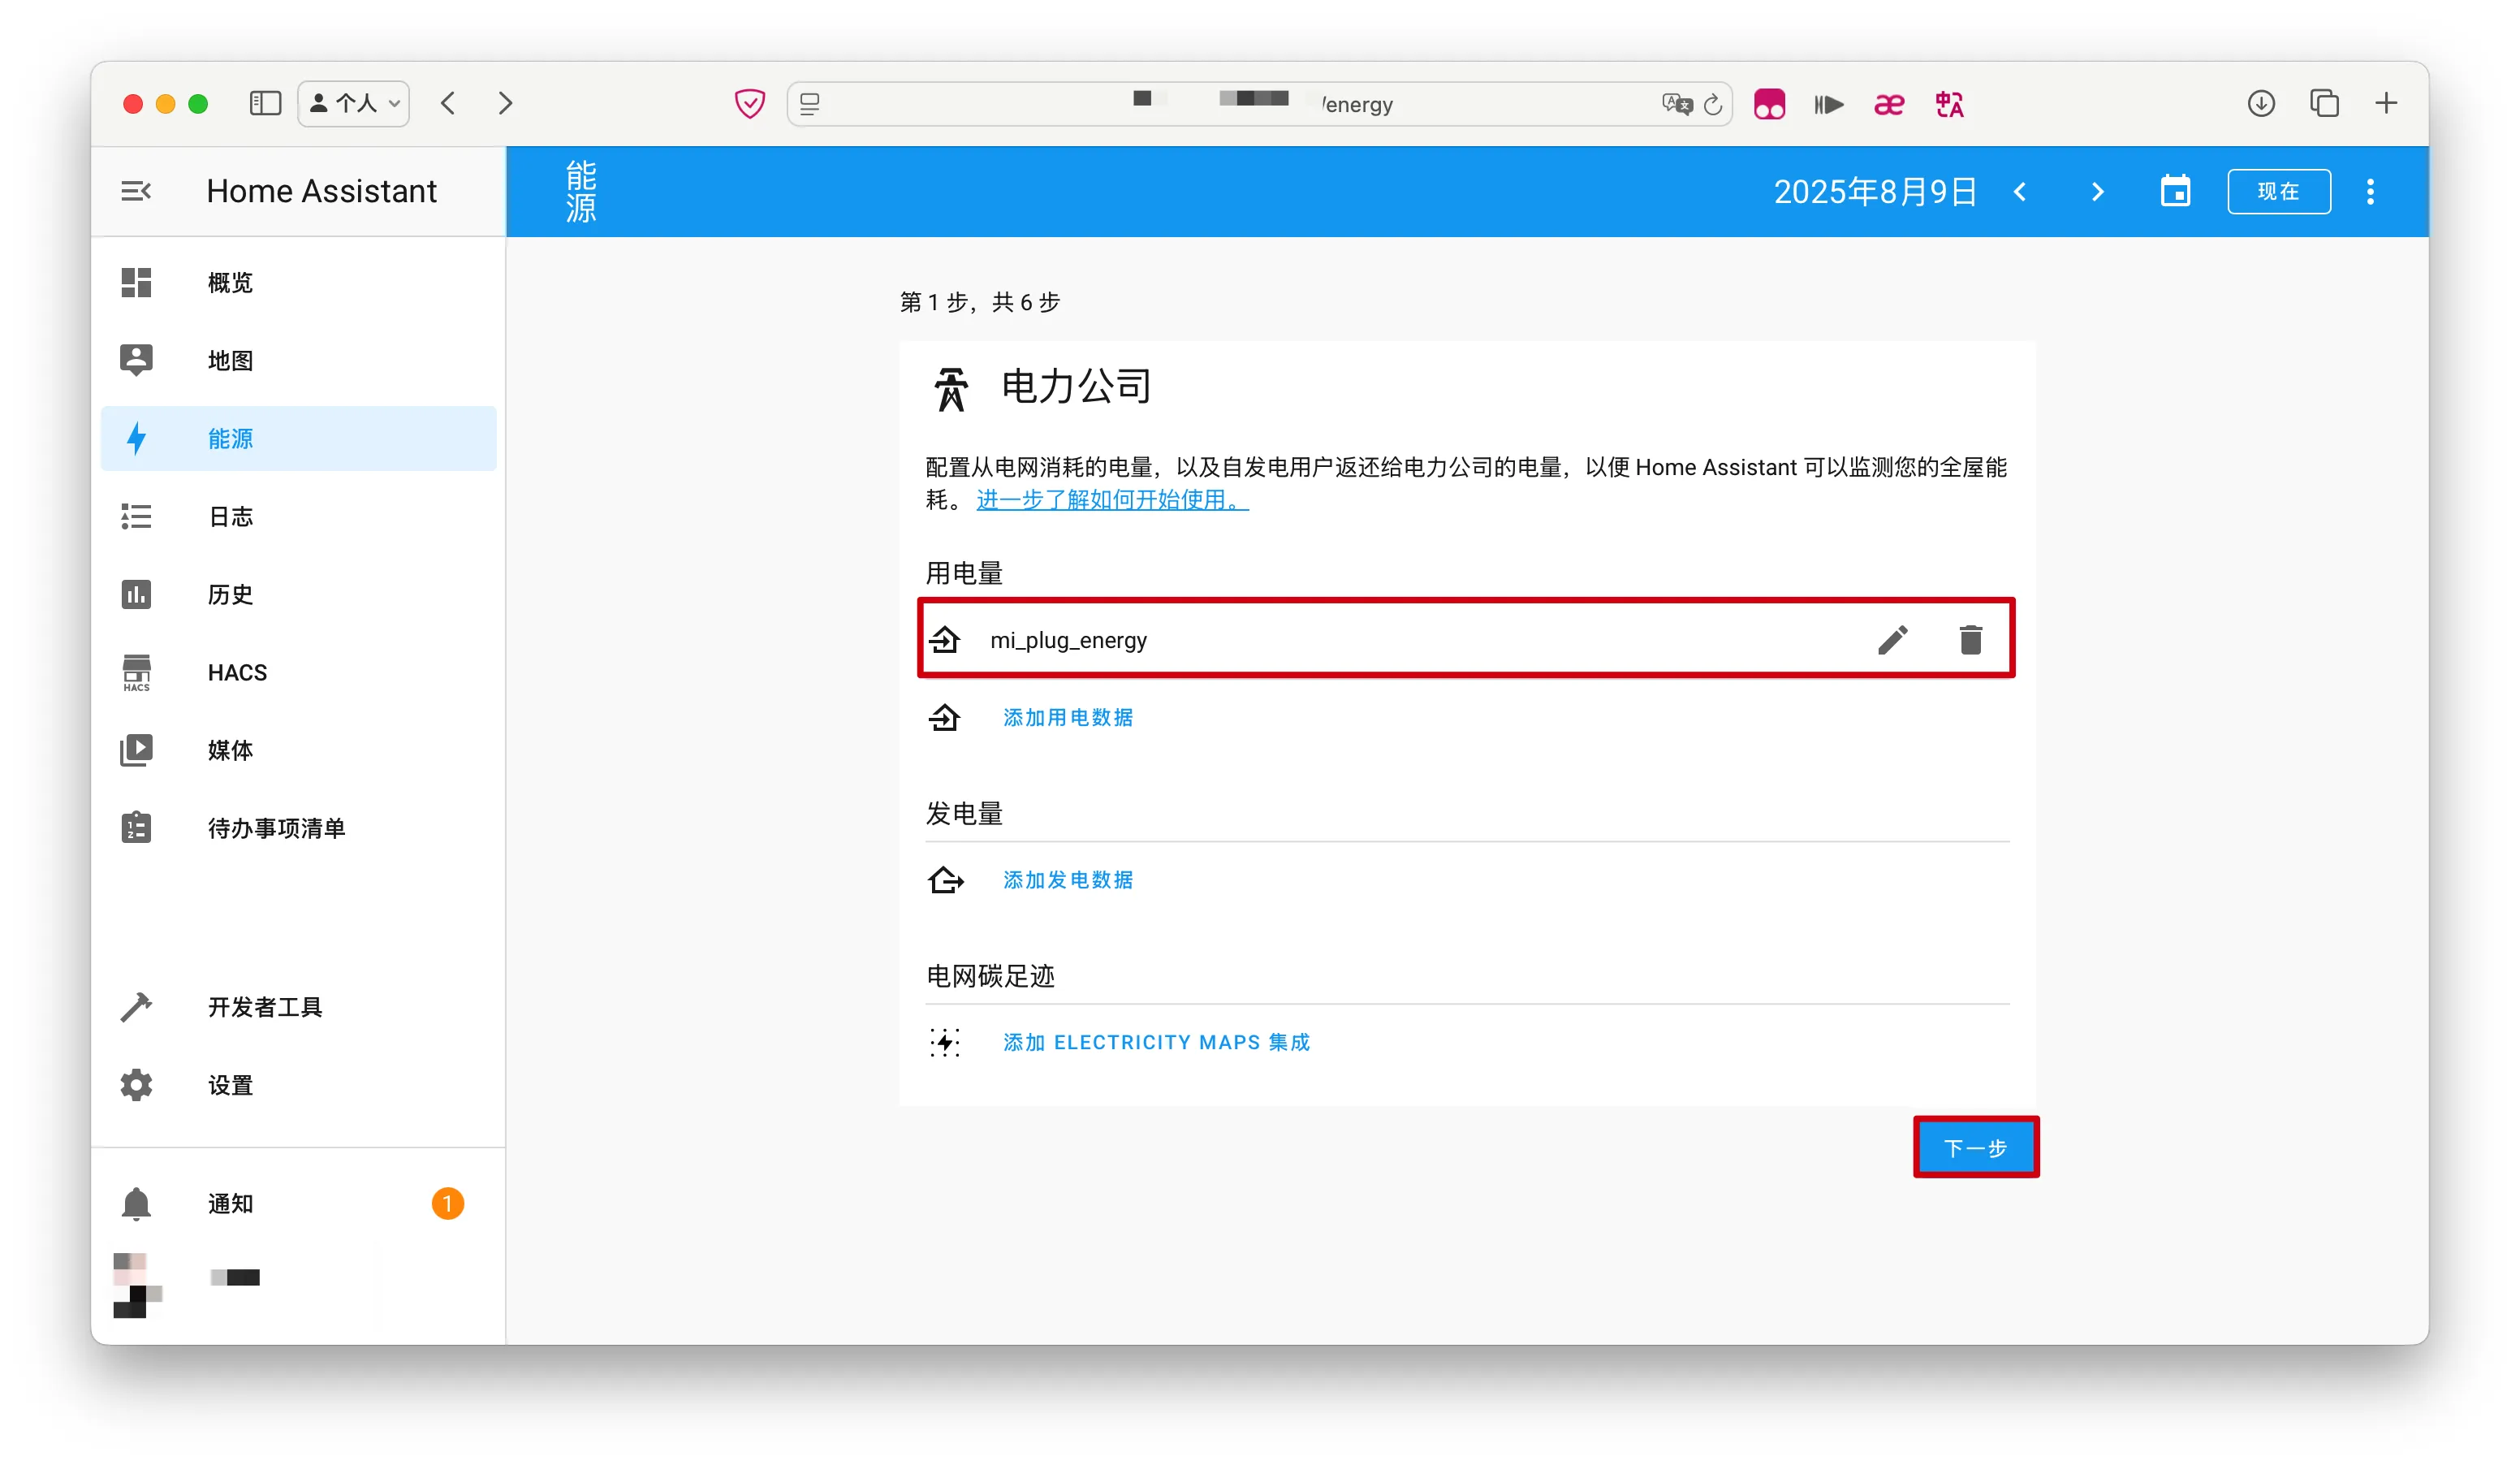The image size is (2520, 1465).
Task: Open the calendar date picker icon
Action: 2175,191
